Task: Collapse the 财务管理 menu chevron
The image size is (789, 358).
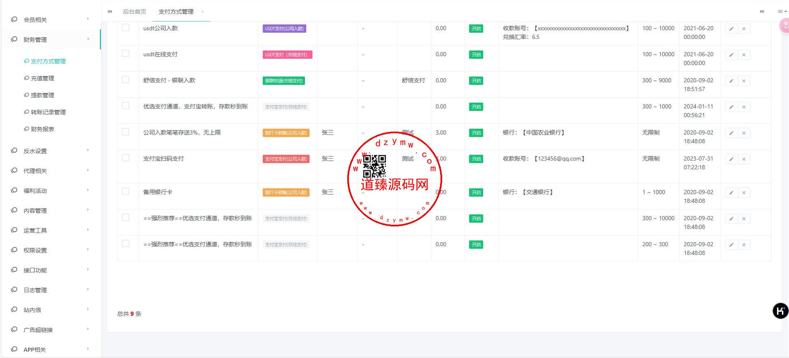Action: (x=88, y=39)
